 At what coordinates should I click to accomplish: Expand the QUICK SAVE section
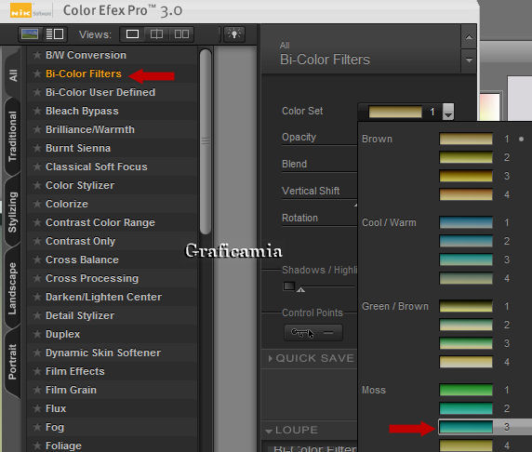312,358
